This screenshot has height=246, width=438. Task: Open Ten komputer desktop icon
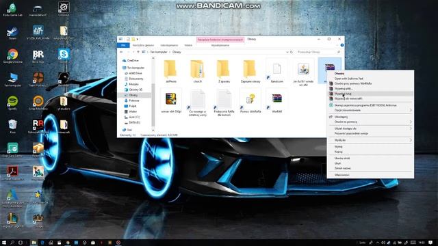(12, 79)
